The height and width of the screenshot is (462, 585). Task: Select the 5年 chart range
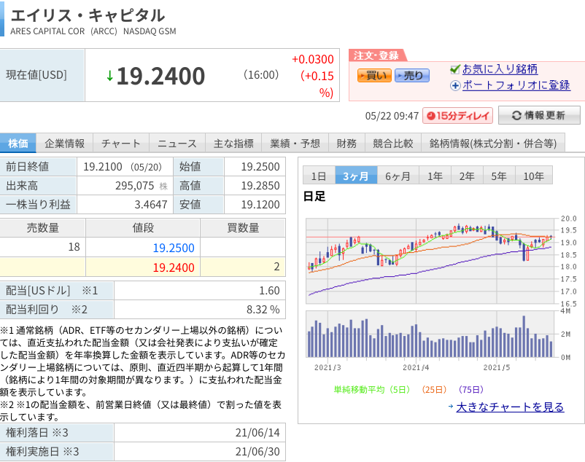(x=499, y=176)
